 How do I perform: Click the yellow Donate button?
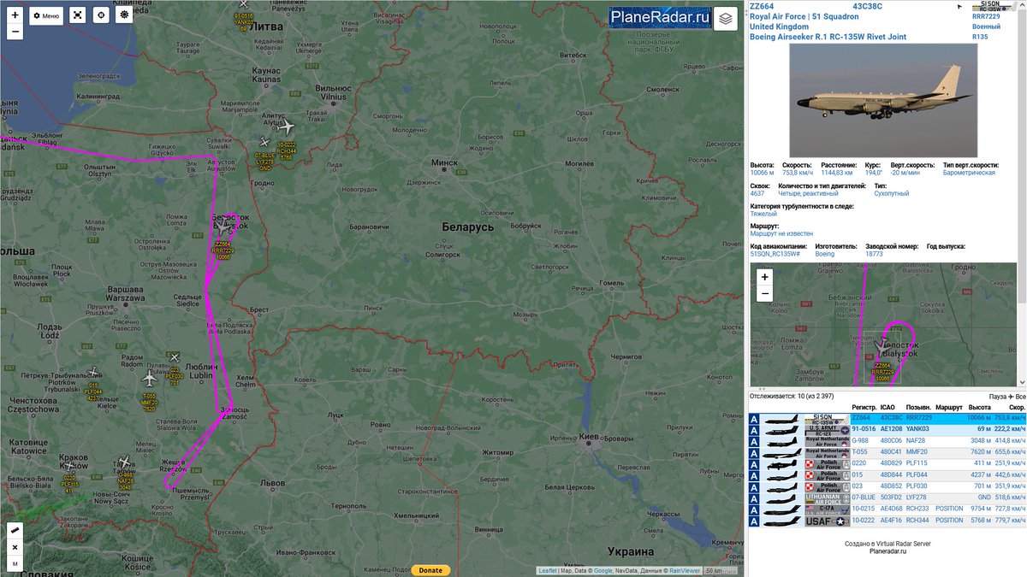(x=430, y=570)
